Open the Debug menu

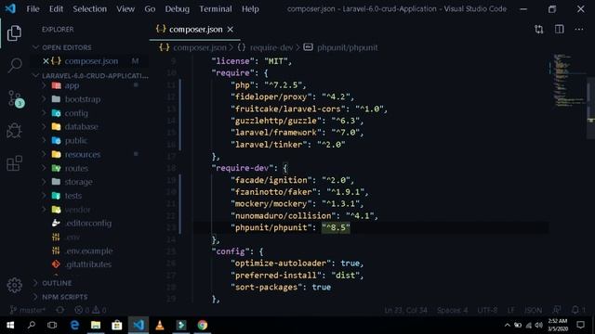(x=177, y=8)
